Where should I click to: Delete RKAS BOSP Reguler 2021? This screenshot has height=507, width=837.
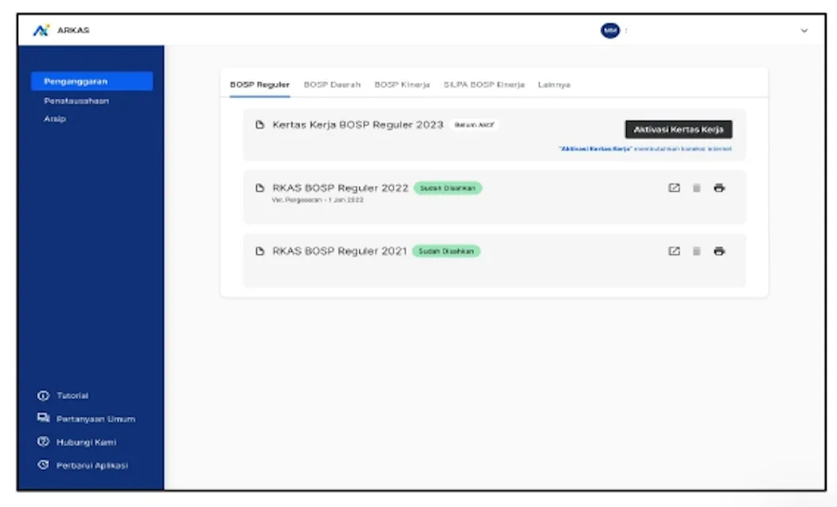tap(696, 251)
